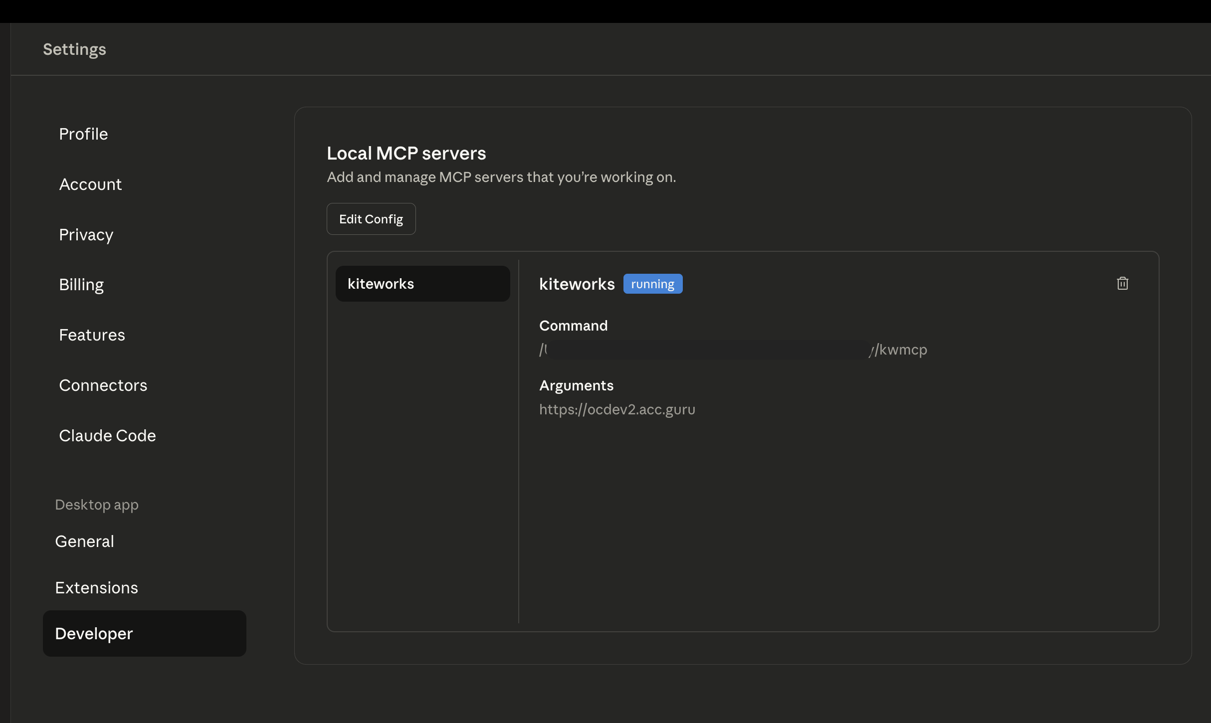The image size is (1211, 723).
Task: Navigate to Billing settings
Action: point(81,285)
